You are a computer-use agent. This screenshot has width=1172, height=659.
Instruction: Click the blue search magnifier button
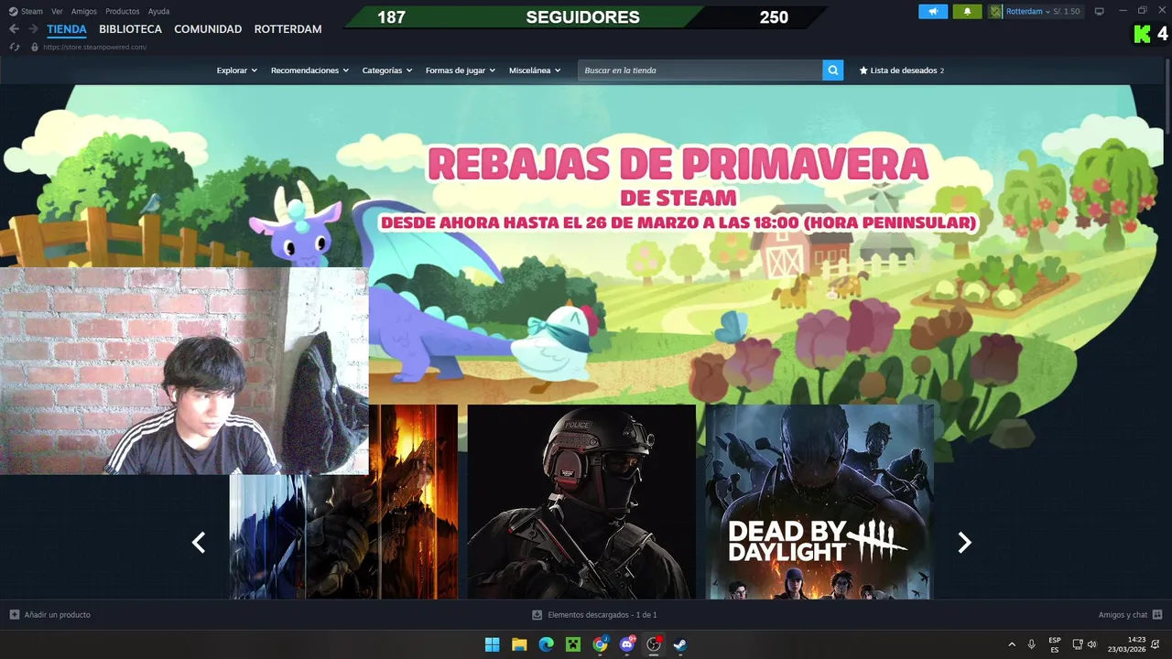832,70
